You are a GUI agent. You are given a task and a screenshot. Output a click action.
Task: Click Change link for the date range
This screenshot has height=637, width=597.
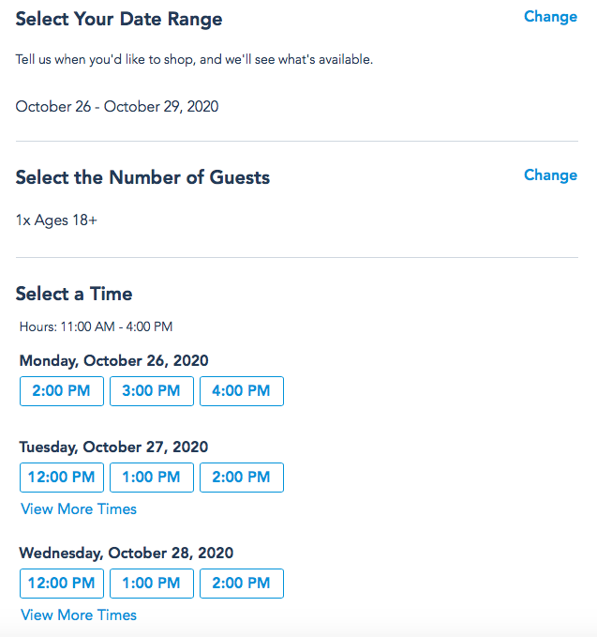(550, 17)
